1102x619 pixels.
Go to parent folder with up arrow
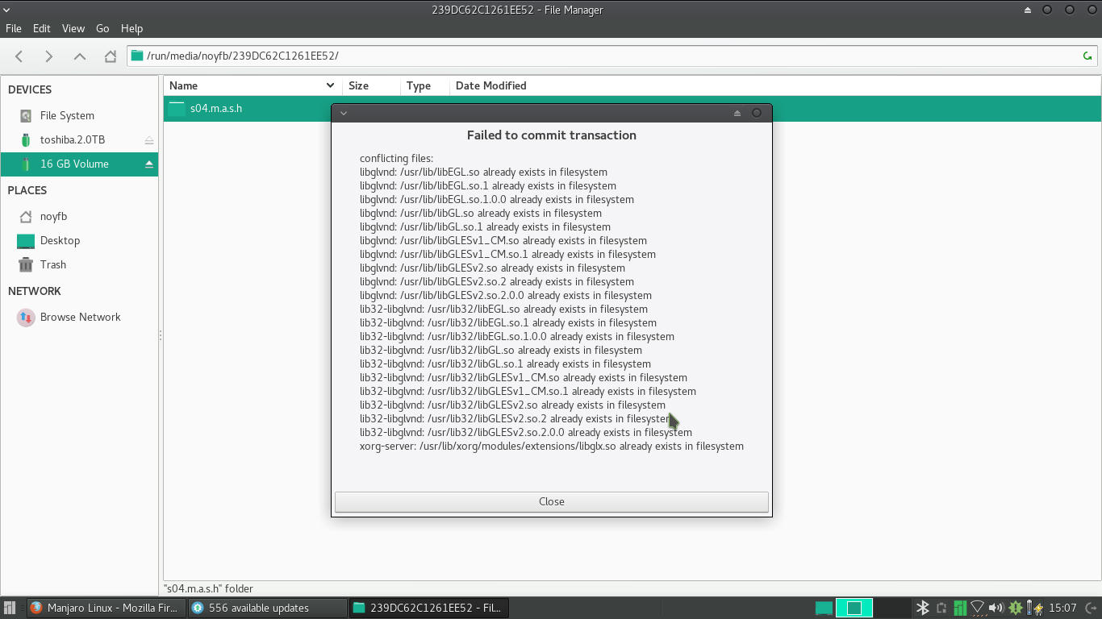(79, 56)
